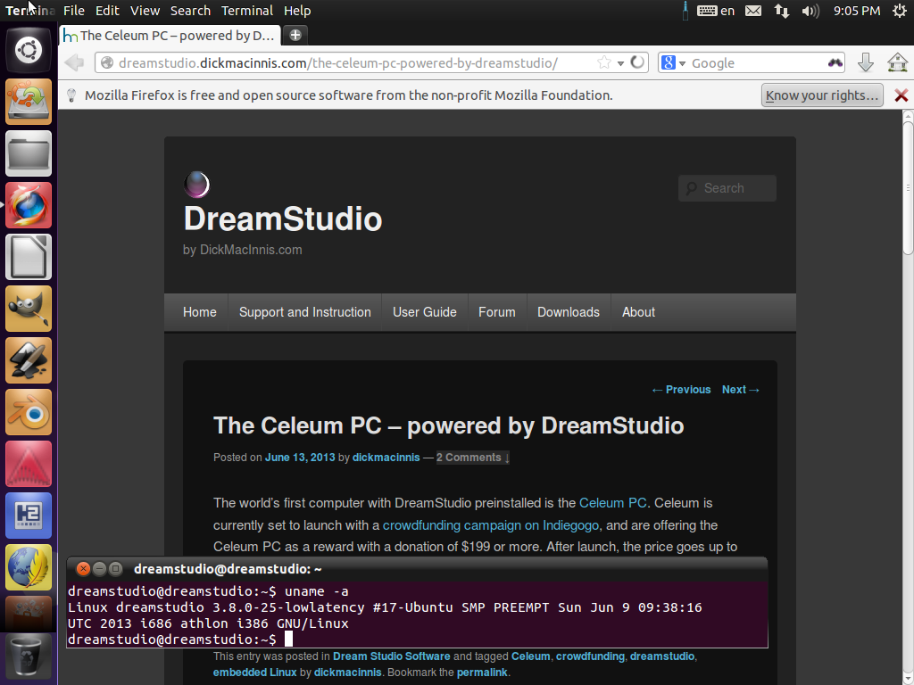Dismiss the Mozilla notification bar
The width and height of the screenshot is (914, 685).
click(902, 95)
